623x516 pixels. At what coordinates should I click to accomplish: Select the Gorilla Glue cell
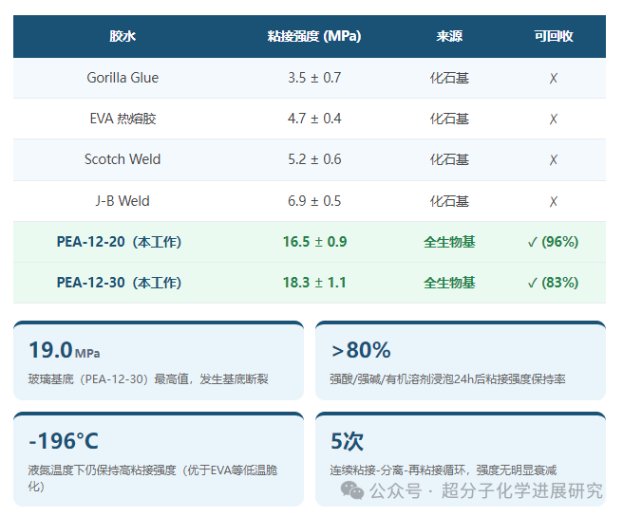tap(123, 78)
